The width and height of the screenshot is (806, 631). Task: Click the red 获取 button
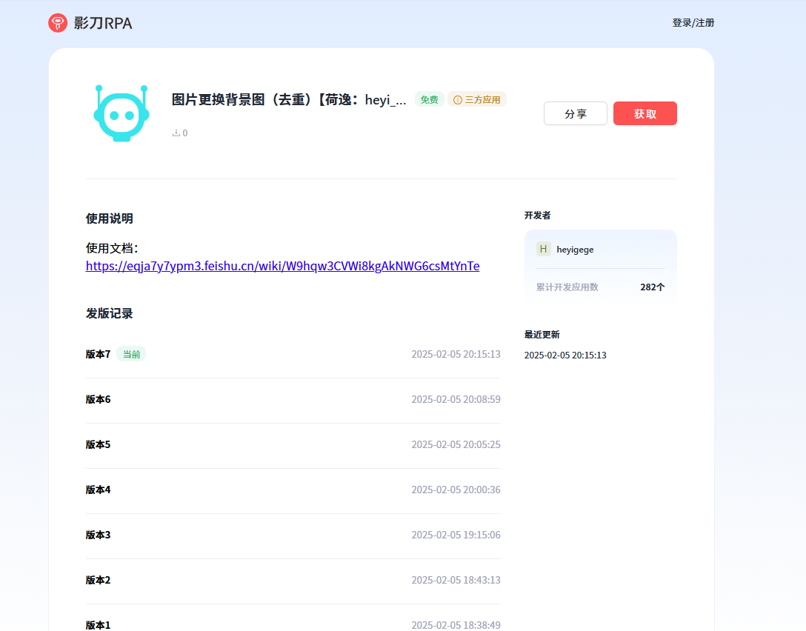(x=645, y=113)
